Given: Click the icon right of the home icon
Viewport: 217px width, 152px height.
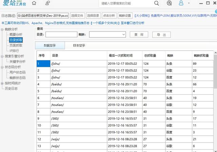Looking at the screenshot, I should 47,3.
